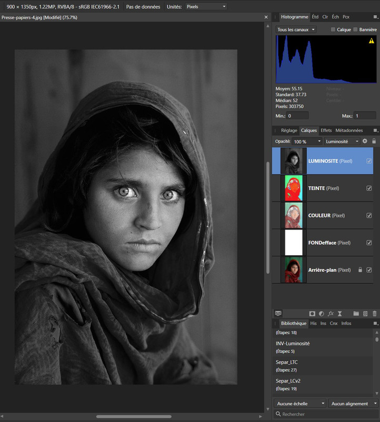Viewport: 380px width, 422px height.
Task: Click the vertical canvas scrollbar thumb
Action: [268, 217]
